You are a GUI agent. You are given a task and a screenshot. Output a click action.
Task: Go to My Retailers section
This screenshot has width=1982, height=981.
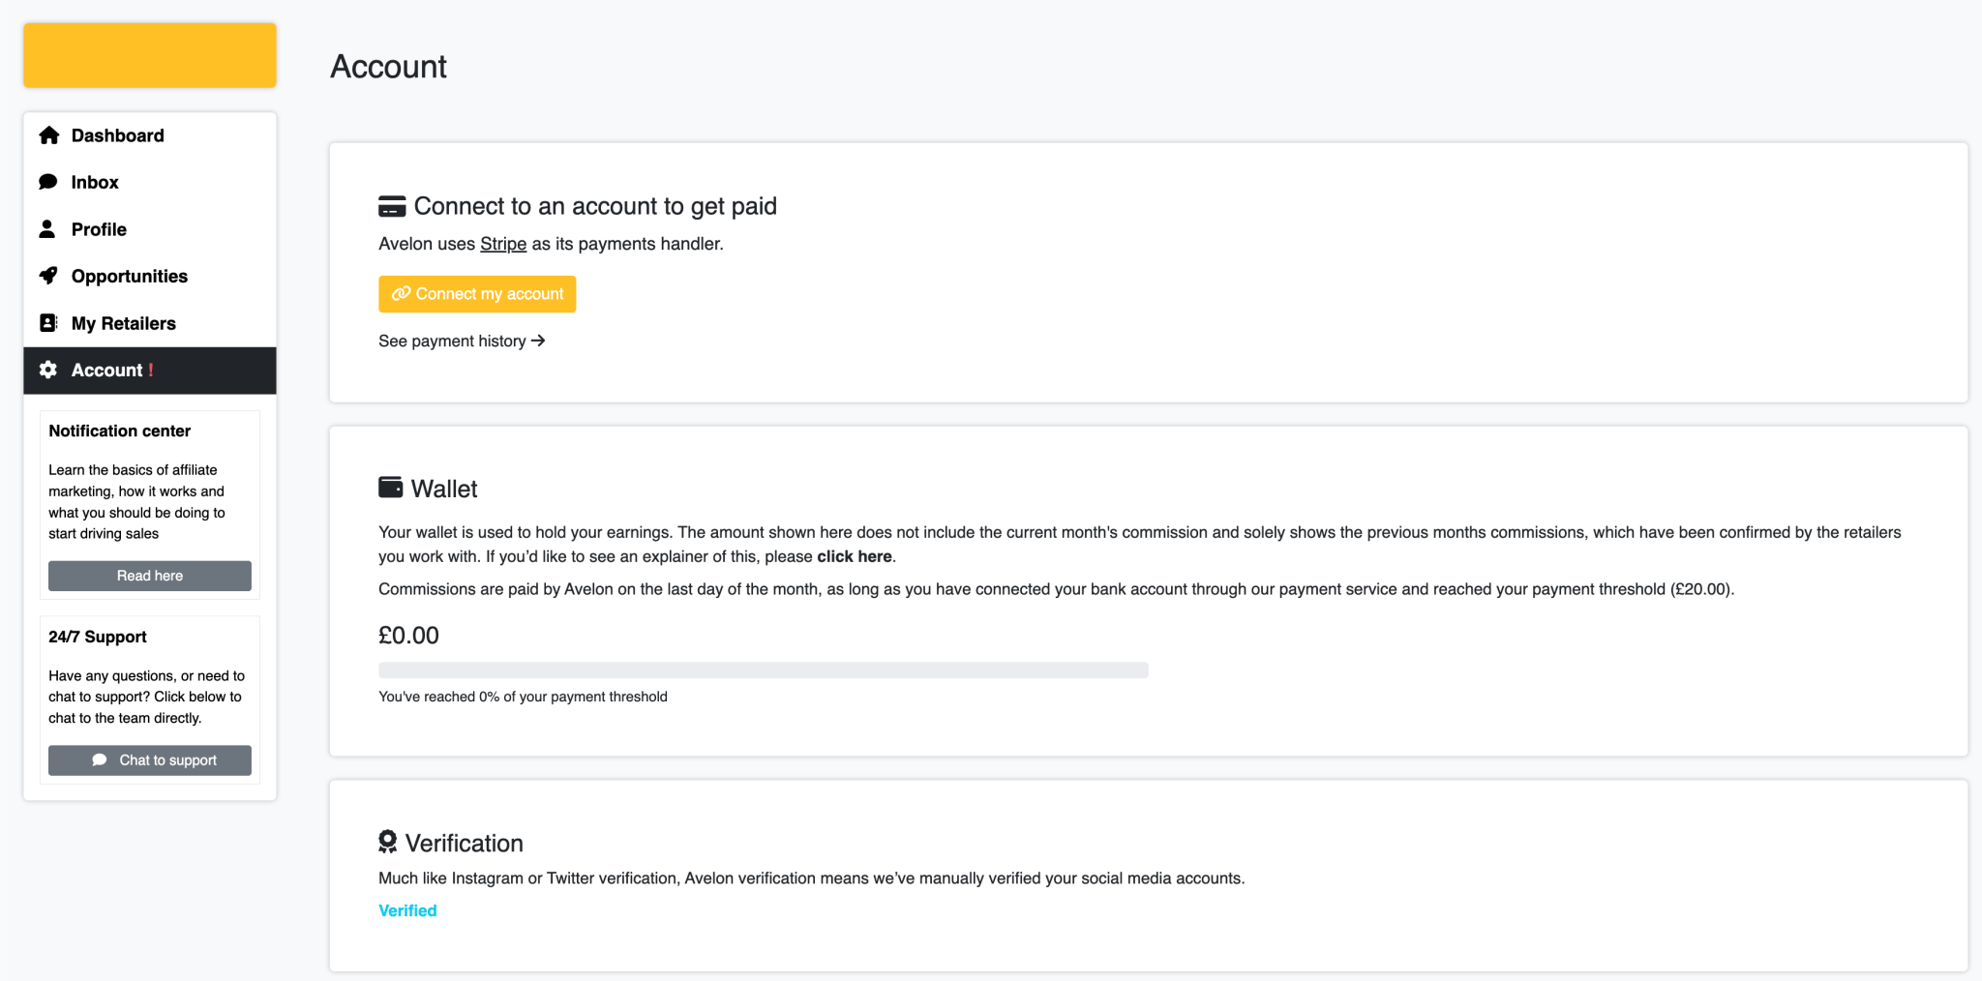click(x=123, y=323)
